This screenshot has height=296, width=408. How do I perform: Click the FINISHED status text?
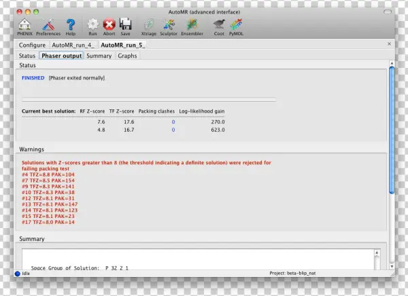point(33,78)
